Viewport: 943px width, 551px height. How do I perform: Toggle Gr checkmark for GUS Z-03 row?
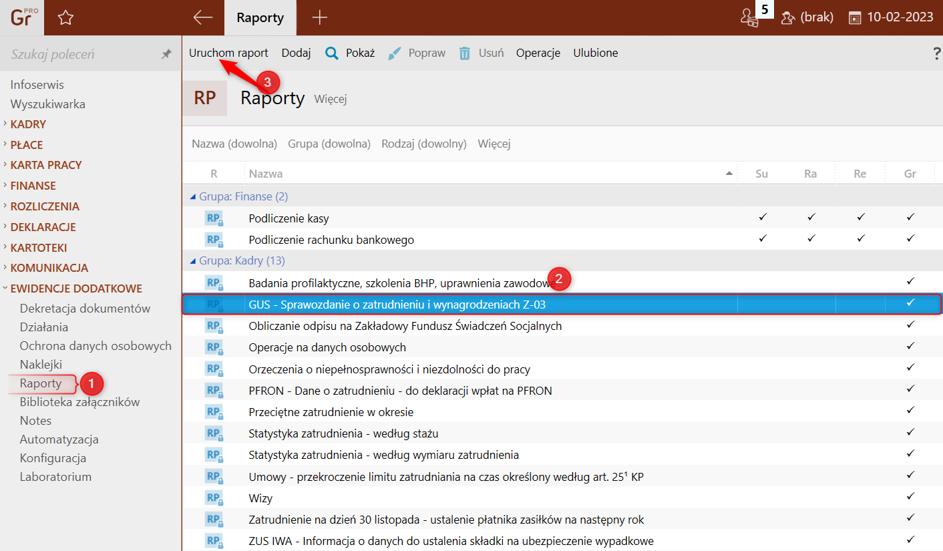(910, 303)
